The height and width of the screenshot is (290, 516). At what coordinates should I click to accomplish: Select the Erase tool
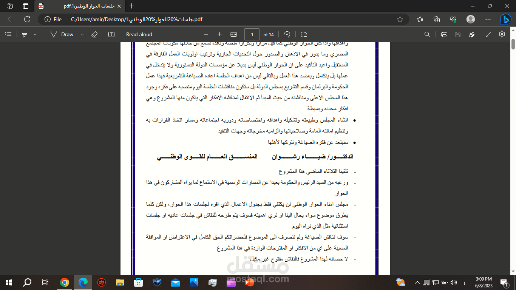click(x=94, y=34)
